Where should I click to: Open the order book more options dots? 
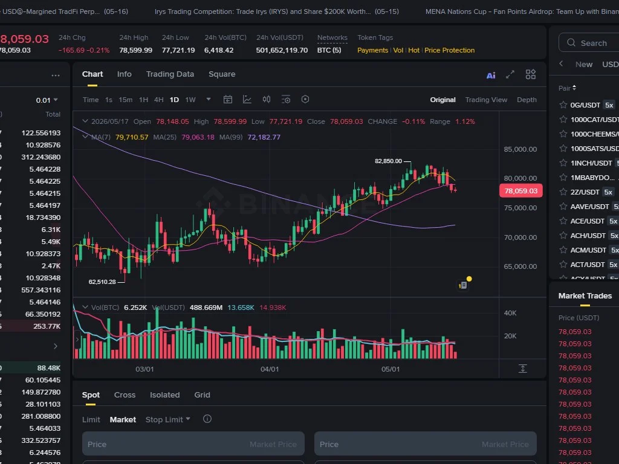point(56,76)
